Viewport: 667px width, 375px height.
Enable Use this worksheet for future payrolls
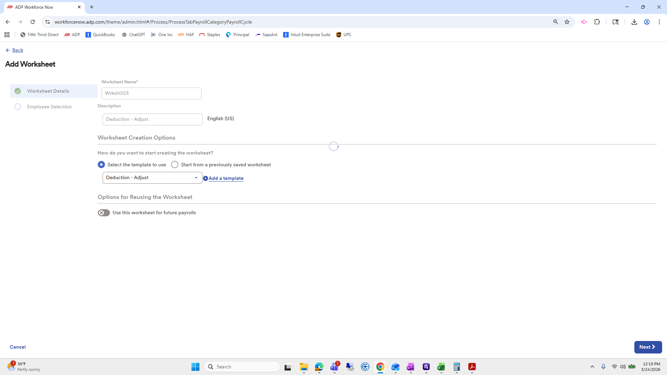[104, 212]
